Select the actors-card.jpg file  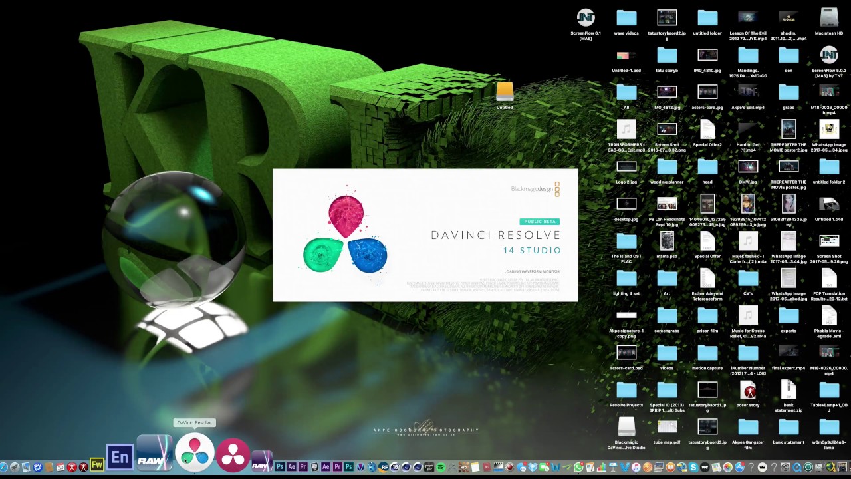[x=707, y=96]
